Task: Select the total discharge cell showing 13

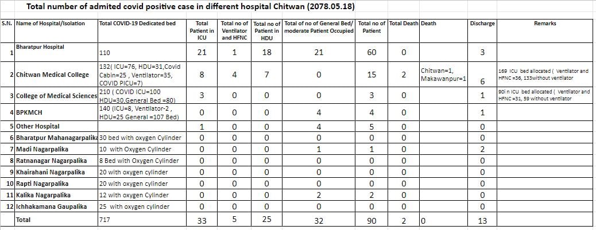Action: point(482,221)
